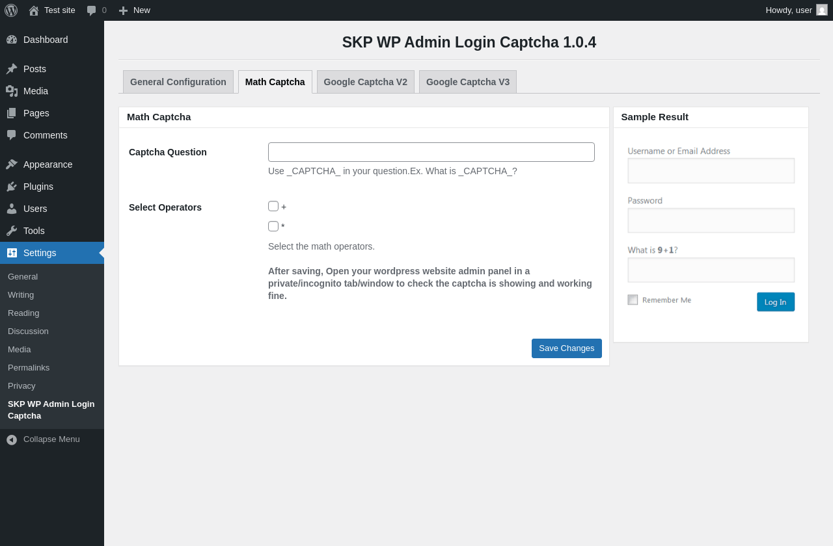Image resolution: width=833 pixels, height=546 pixels.
Task: Click the Settings menu label
Action: click(x=40, y=253)
